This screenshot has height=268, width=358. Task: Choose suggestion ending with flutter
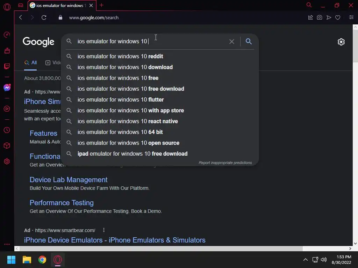point(160,99)
